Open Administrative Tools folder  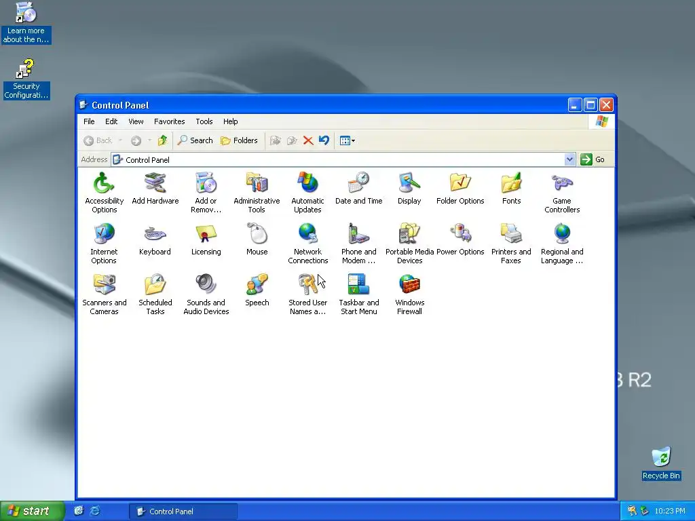click(257, 193)
